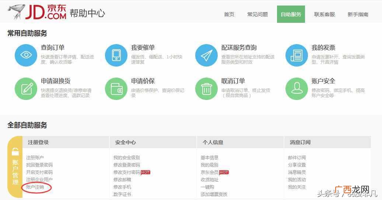Open 我要催单 service title
Image resolution: width=382 pixels, height=200 pixels.
coord(143,48)
